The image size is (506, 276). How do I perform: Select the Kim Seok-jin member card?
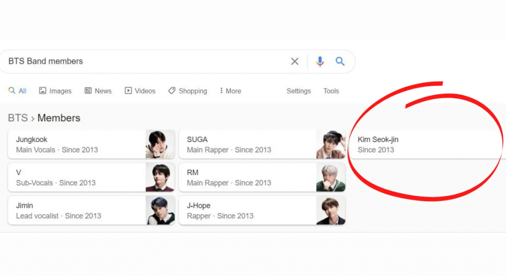427,144
